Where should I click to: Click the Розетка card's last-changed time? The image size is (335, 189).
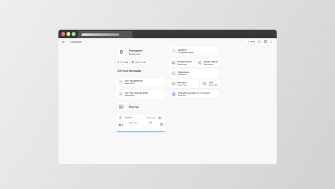click(151, 118)
